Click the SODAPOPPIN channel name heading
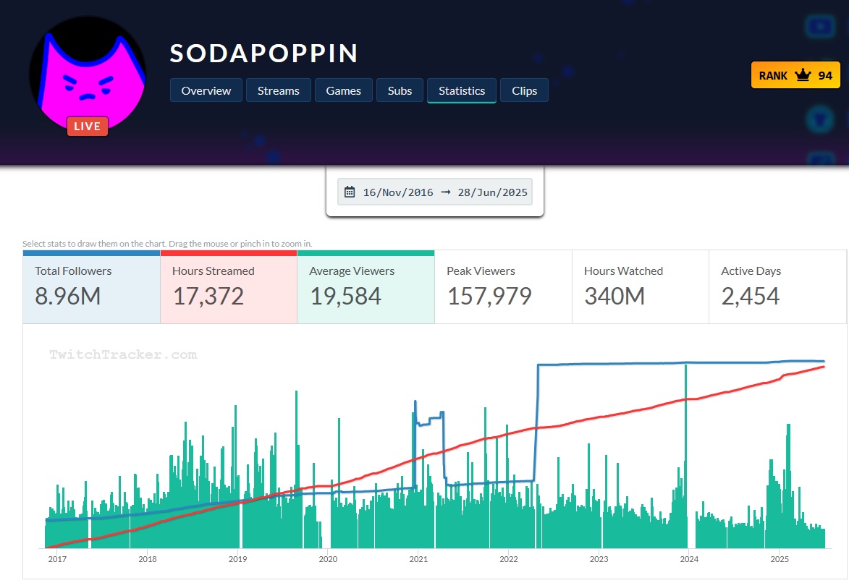Screen dimensions: 849x583 [263, 53]
